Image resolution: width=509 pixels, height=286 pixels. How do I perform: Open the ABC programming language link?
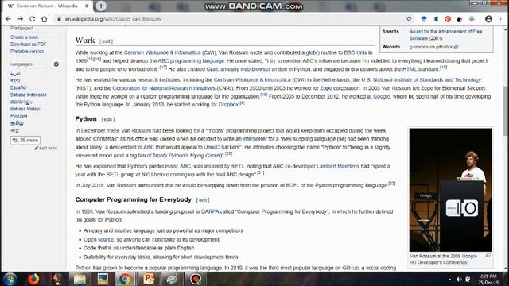191,60
